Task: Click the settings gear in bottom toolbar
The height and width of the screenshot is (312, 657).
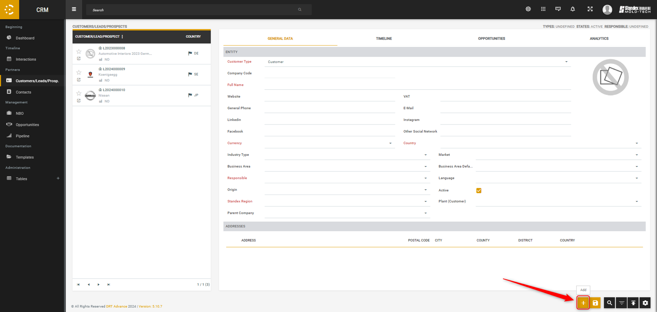Action: click(645, 303)
